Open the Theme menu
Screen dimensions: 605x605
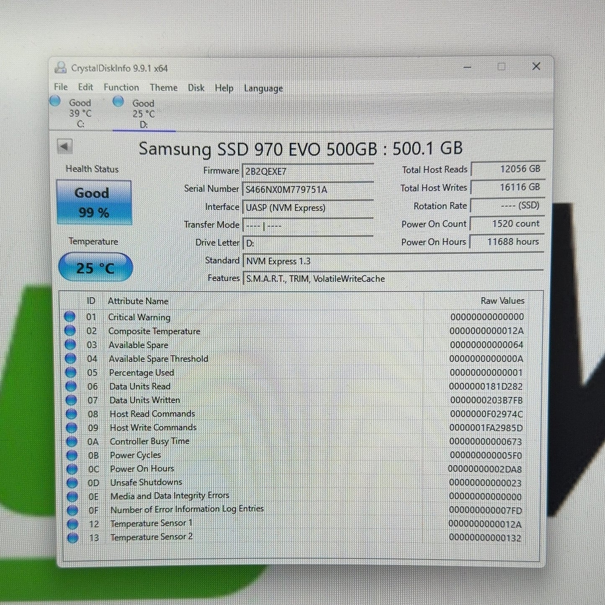[x=164, y=88]
